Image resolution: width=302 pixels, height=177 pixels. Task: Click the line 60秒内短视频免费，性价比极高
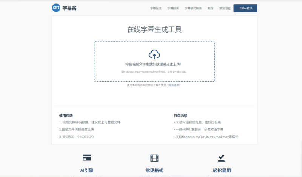tap(197, 122)
